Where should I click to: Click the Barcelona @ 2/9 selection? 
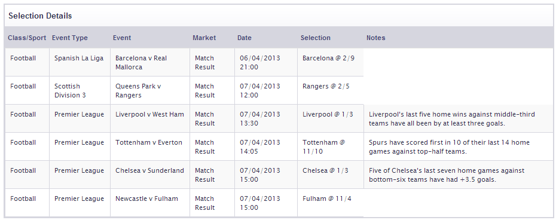pyautogui.click(x=328, y=58)
